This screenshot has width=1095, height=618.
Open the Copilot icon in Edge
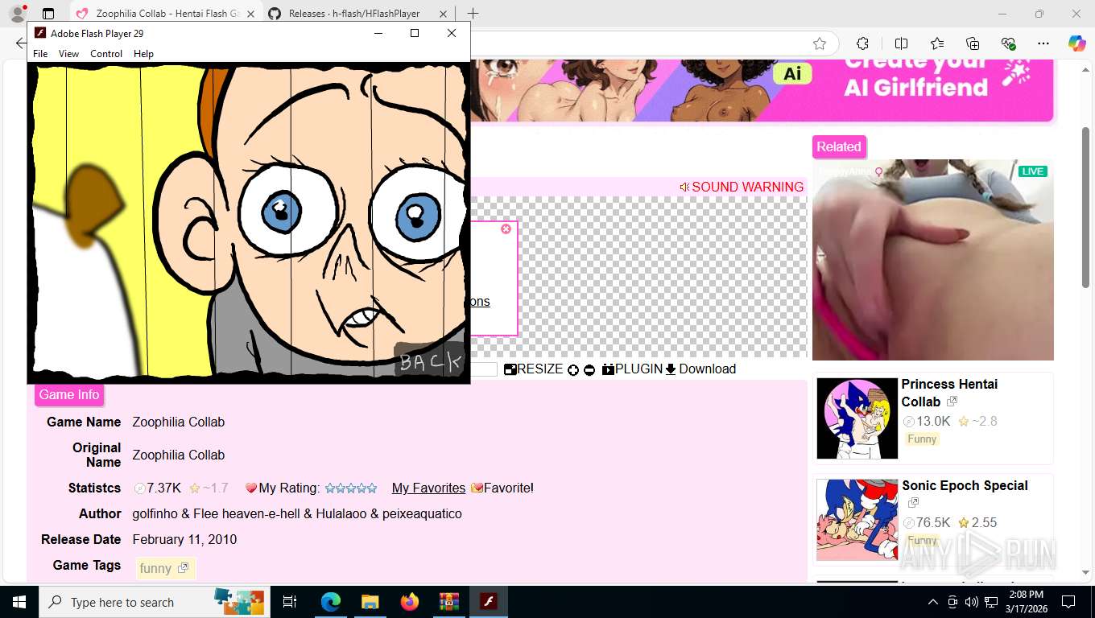[x=1077, y=43]
